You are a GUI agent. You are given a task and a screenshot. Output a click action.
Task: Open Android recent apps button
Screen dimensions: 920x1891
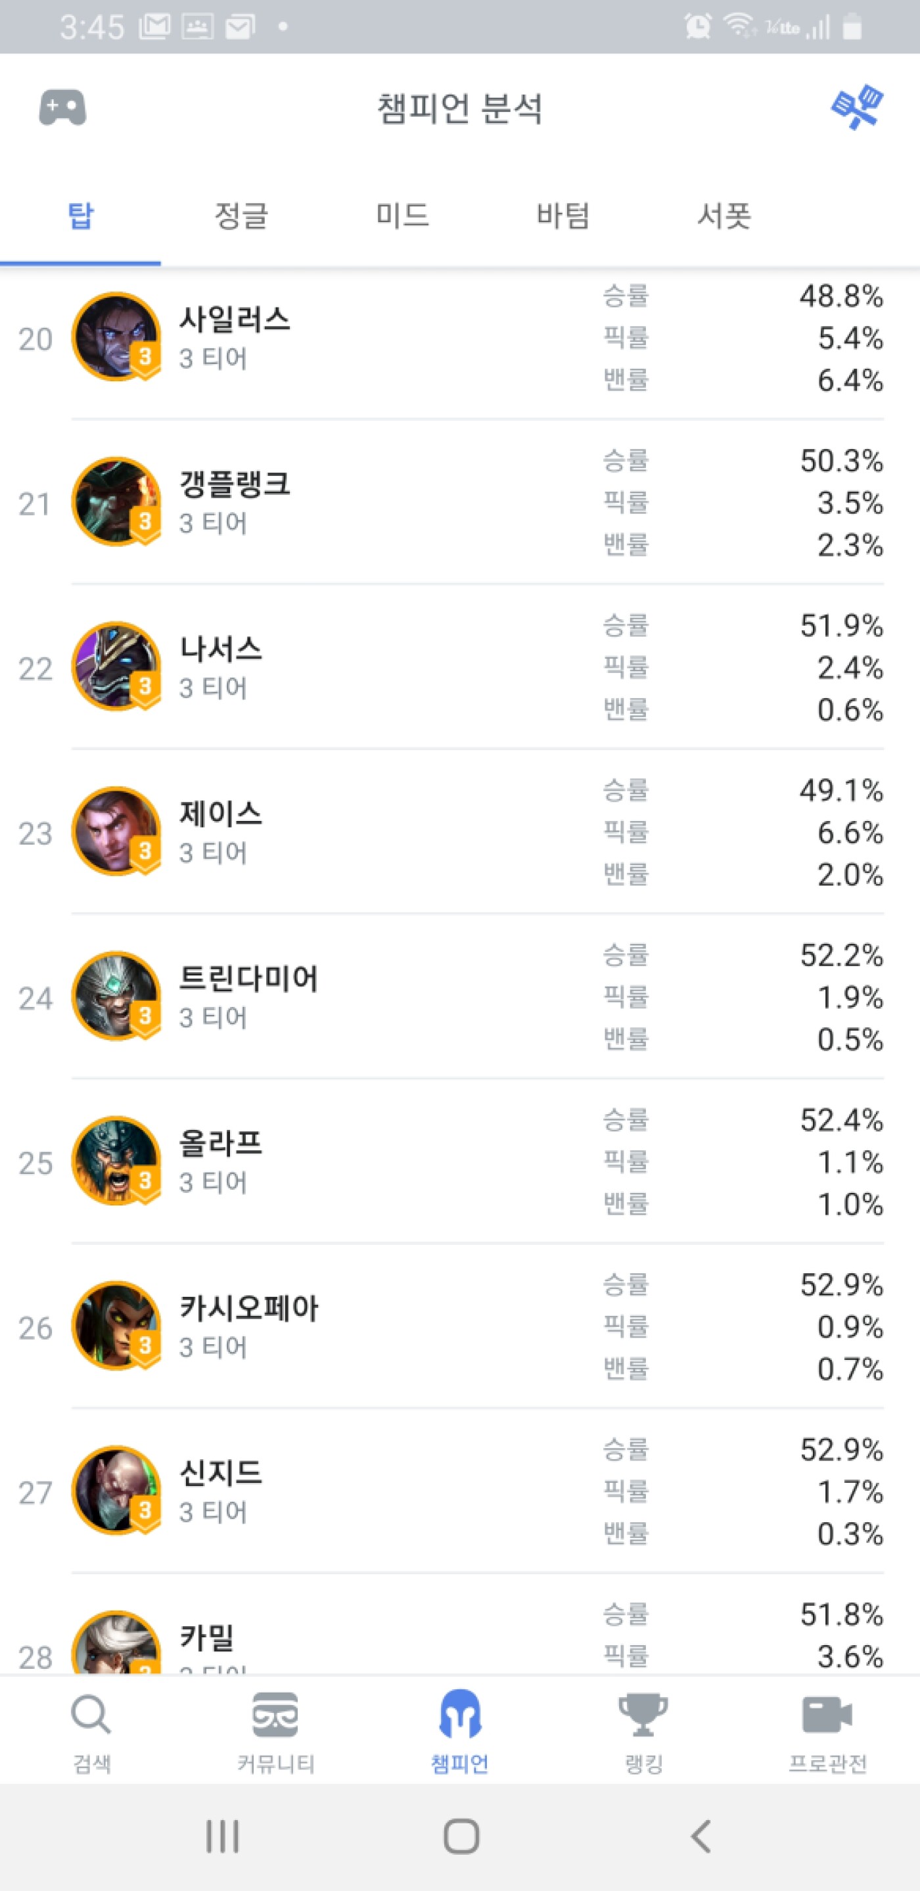click(221, 1836)
